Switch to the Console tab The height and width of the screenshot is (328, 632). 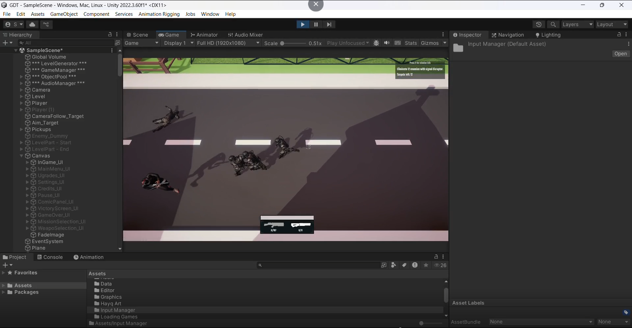coord(50,257)
